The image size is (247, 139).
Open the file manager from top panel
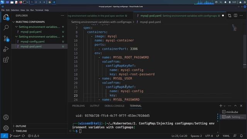coord(12,2)
